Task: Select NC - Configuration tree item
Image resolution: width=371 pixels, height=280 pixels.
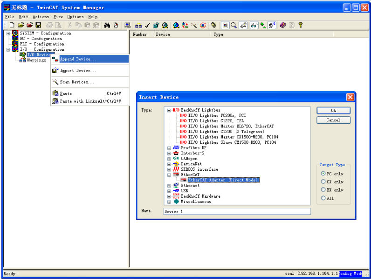Action: point(41,39)
